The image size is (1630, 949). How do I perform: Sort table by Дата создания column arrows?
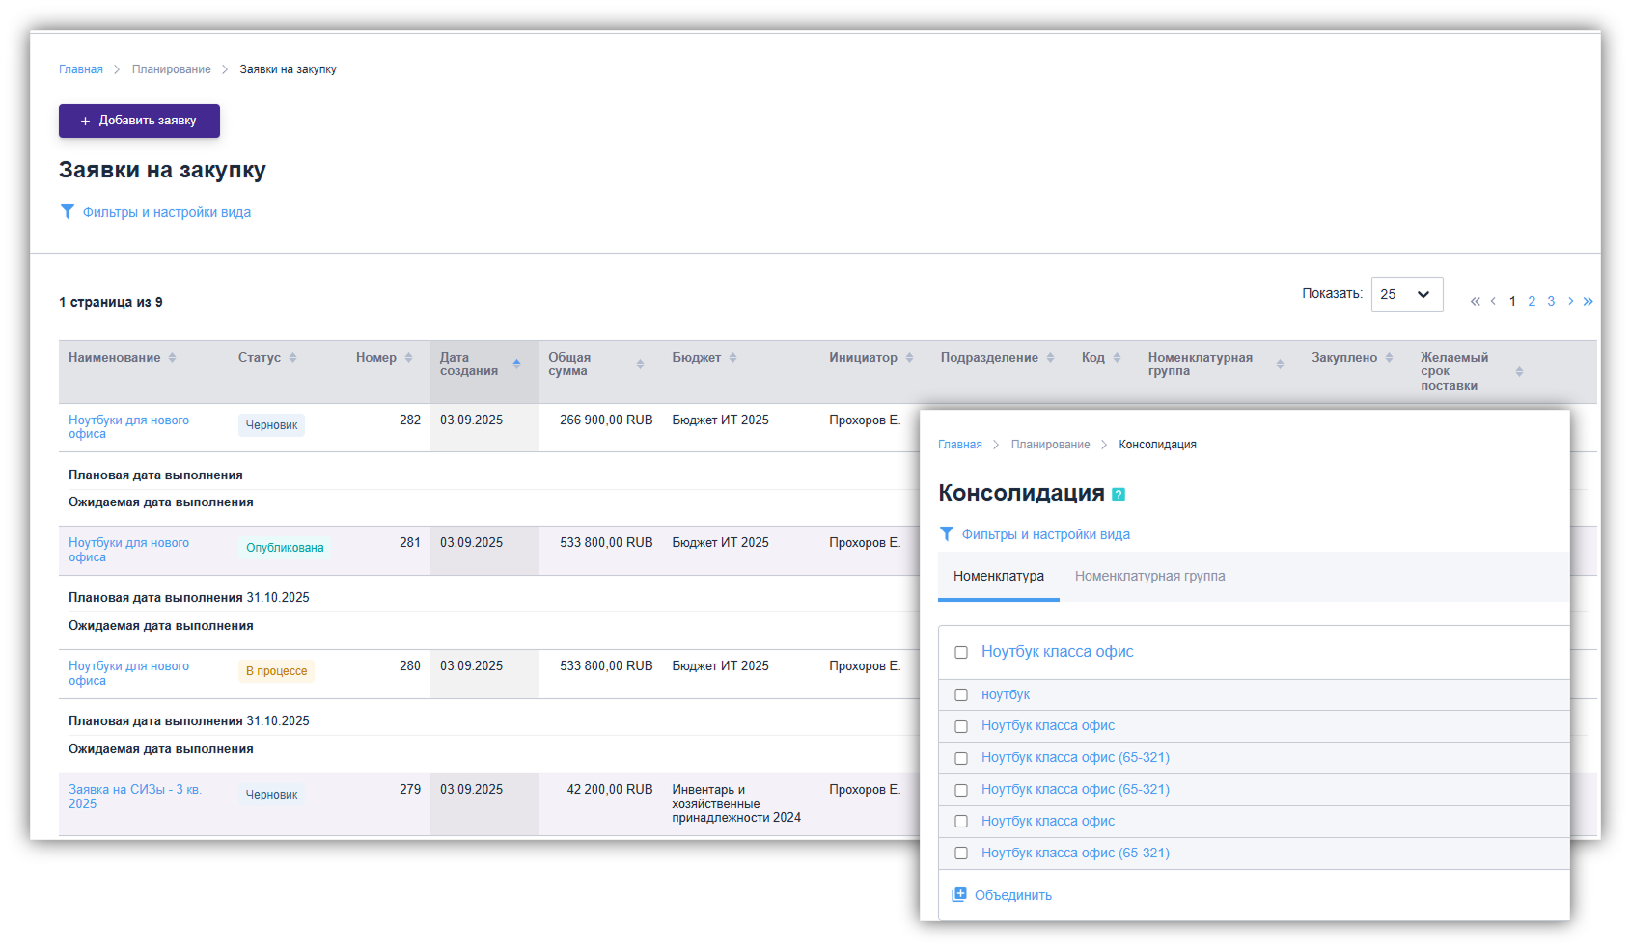(516, 364)
